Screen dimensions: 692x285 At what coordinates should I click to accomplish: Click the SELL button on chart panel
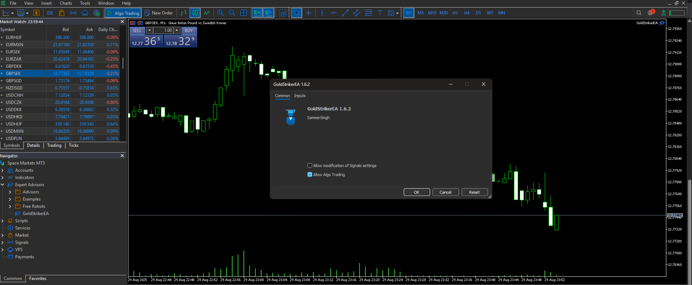(x=137, y=31)
